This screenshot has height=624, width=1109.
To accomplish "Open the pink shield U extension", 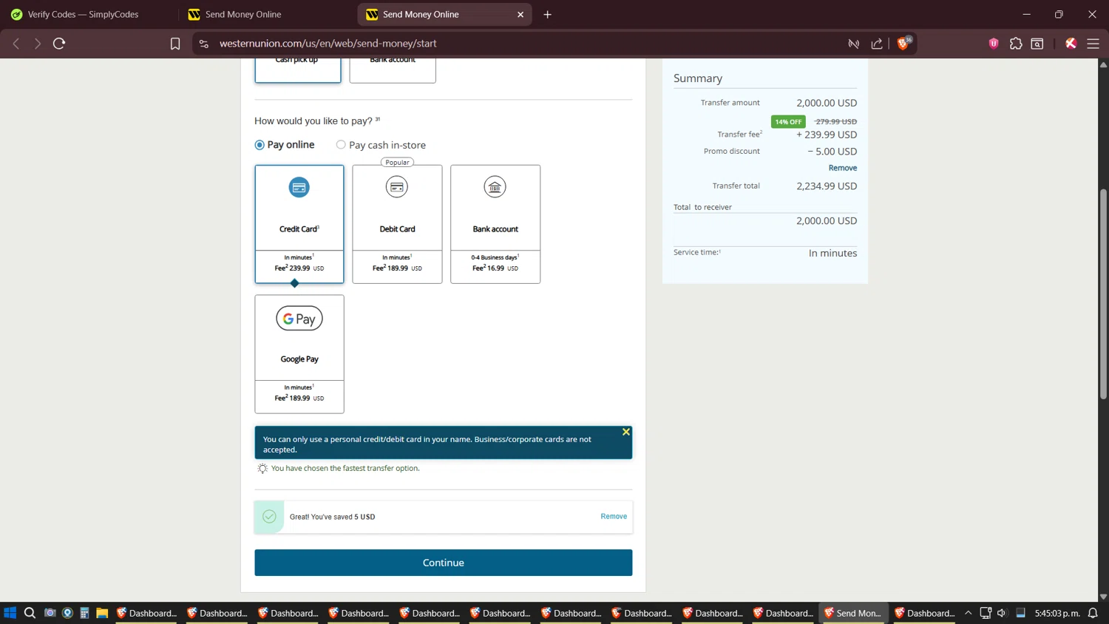I will [994, 44].
